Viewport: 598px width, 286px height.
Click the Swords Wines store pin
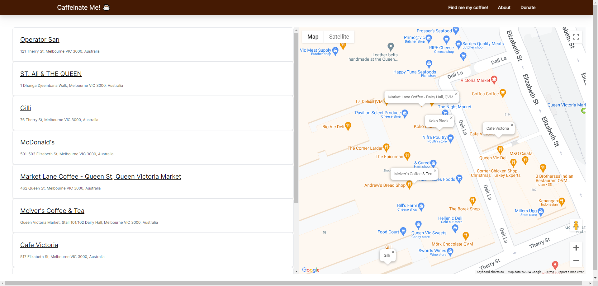(x=450, y=252)
